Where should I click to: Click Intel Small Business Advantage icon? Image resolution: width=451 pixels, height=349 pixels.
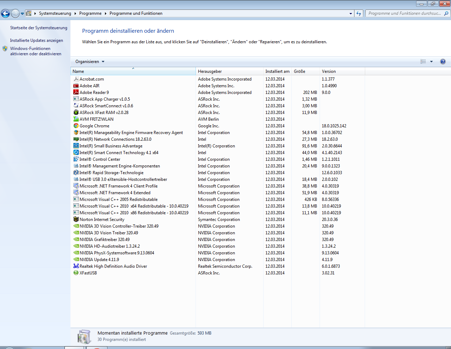[76, 146]
